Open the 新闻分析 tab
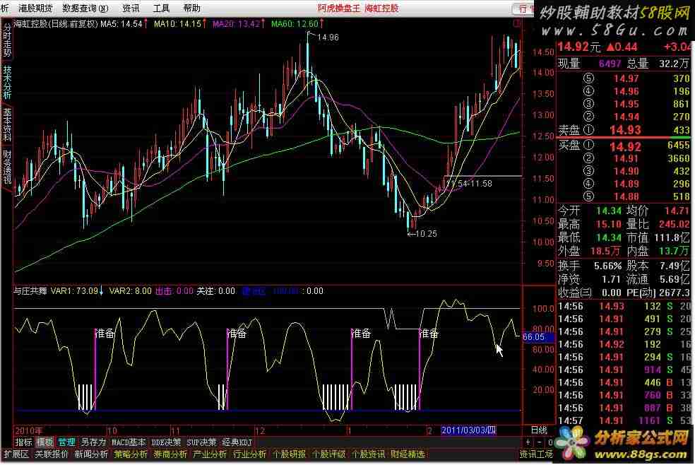This screenshot has width=695, height=465. [91, 454]
